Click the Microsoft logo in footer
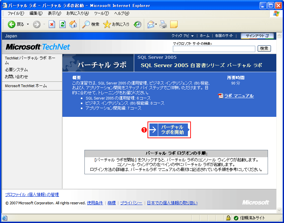 pos(256,202)
